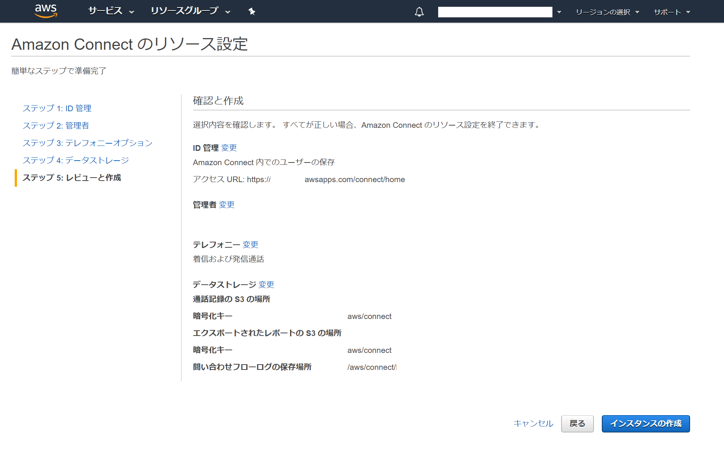Go to ステップ 2: 管理者
Screen dimensions: 724x460
(56, 126)
